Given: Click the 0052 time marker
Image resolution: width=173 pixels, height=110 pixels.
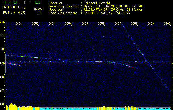Looking at the screenshot, I should 35,23.
